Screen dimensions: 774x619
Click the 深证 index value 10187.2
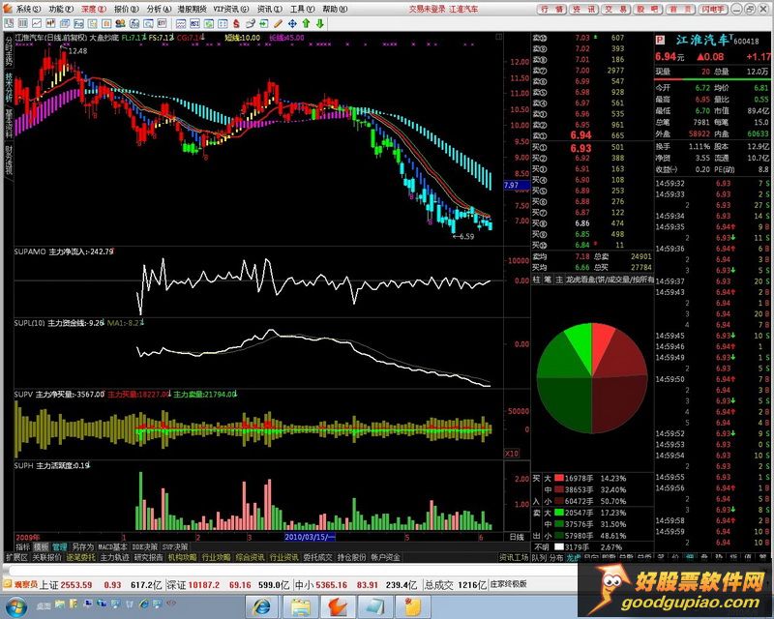[203, 585]
